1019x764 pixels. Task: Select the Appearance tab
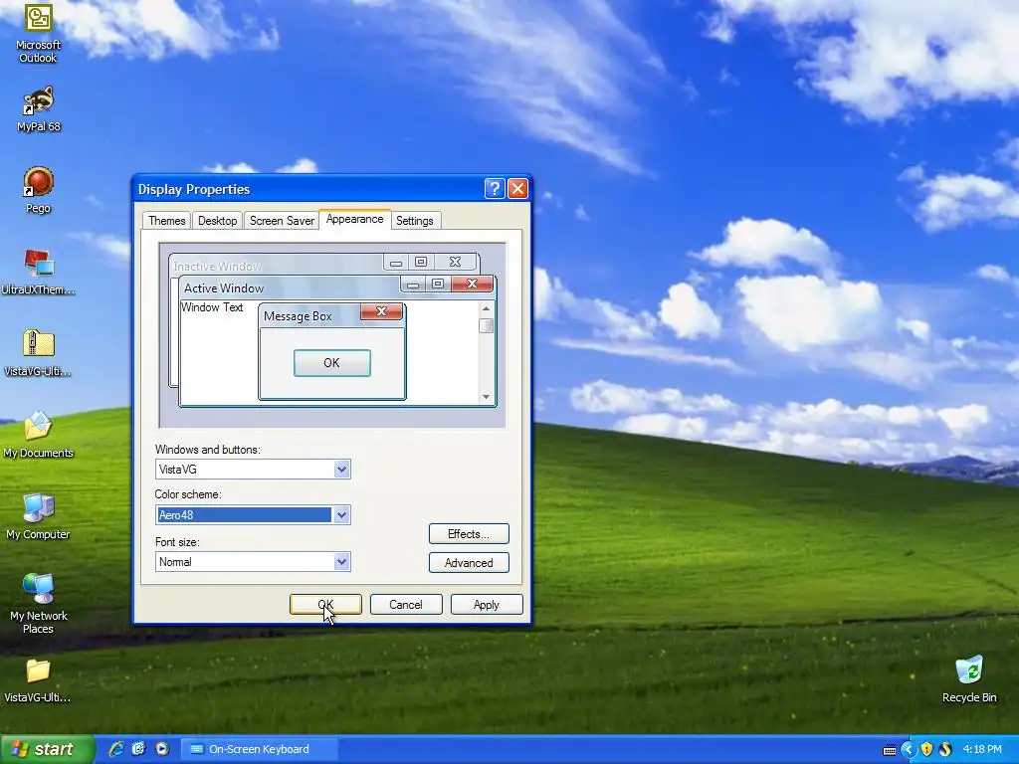(x=355, y=219)
